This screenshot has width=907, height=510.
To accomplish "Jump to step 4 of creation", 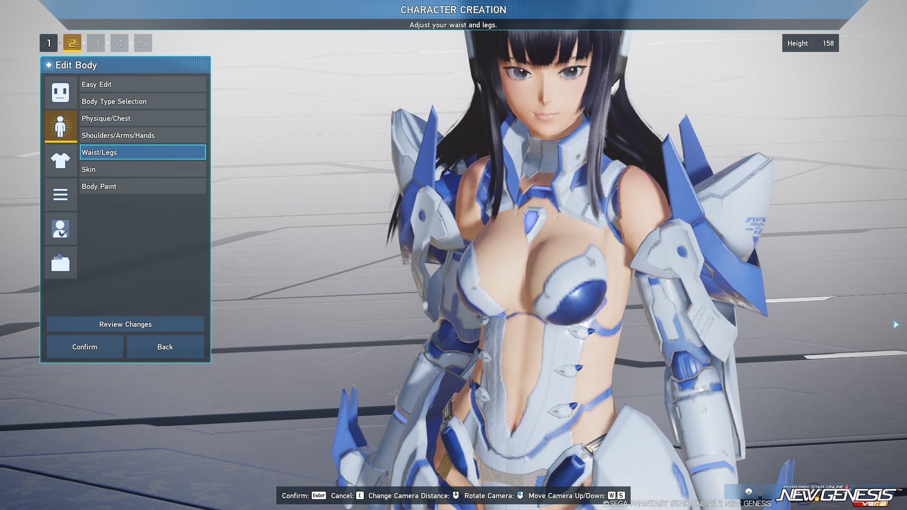I will click(x=120, y=43).
